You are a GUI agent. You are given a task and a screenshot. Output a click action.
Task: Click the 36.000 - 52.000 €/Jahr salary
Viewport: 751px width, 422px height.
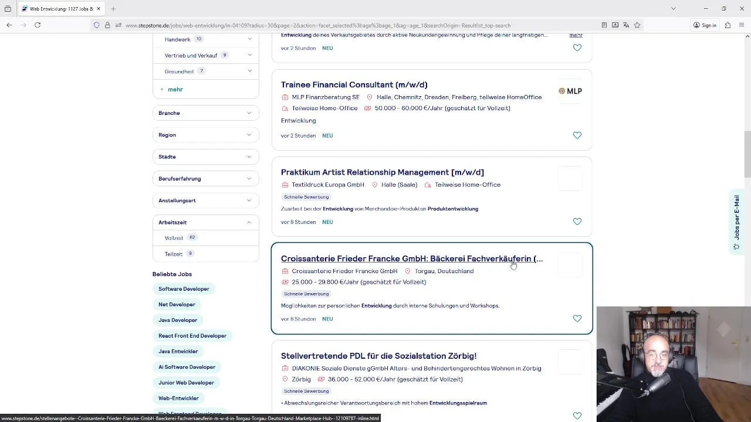click(395, 379)
